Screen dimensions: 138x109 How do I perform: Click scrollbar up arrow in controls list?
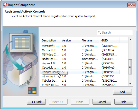pos(130,40)
